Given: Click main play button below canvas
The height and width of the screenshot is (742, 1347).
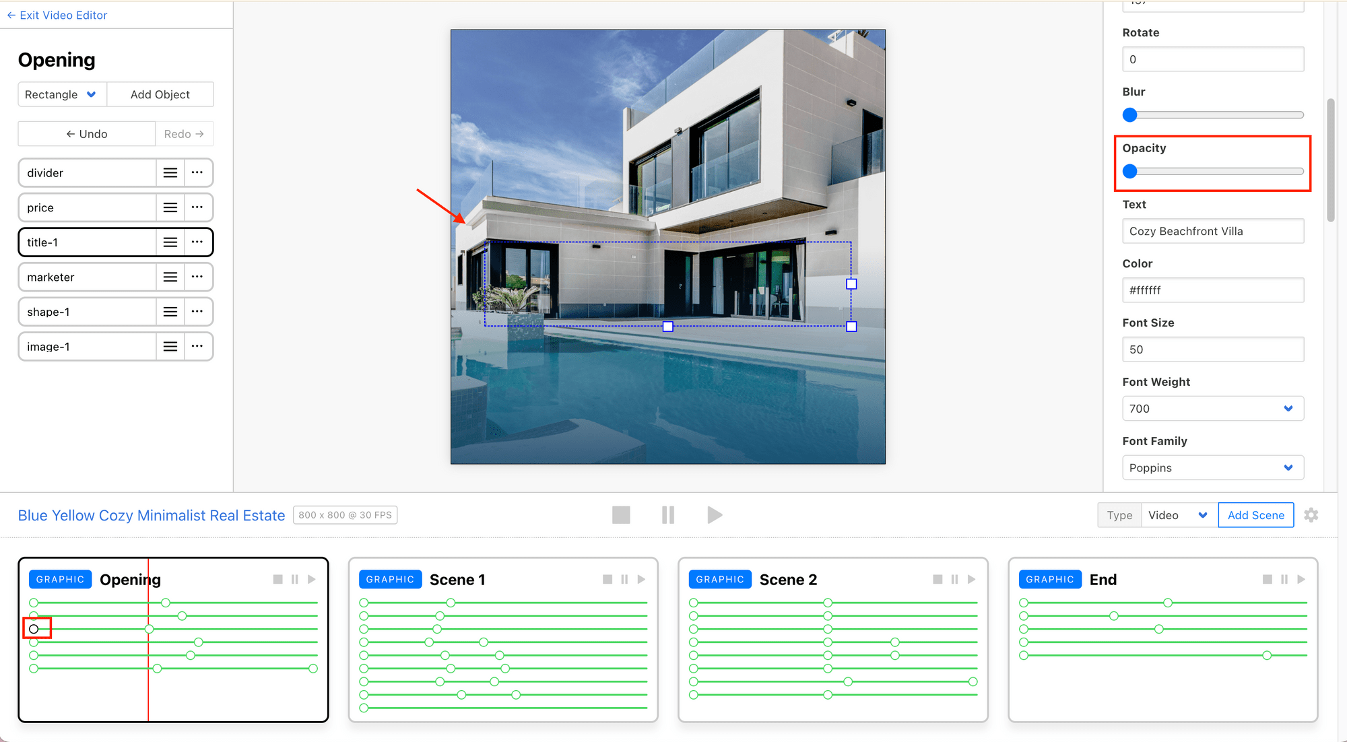Looking at the screenshot, I should tap(715, 515).
